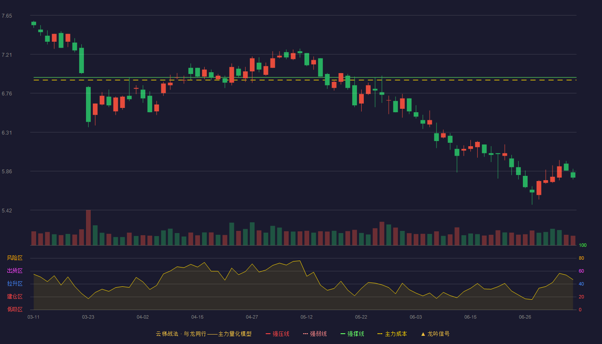This screenshot has width=602, height=344.
Task: Click the 03-23 date axis label
Action: click(88, 317)
